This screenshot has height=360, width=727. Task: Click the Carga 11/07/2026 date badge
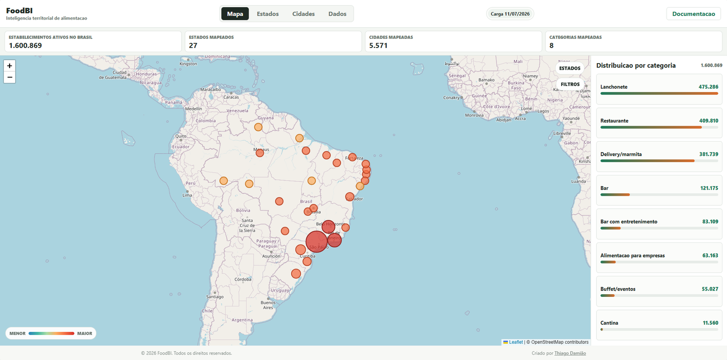[510, 14]
